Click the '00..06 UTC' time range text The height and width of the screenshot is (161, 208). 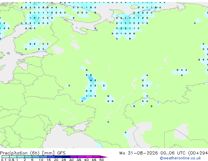point(173,153)
